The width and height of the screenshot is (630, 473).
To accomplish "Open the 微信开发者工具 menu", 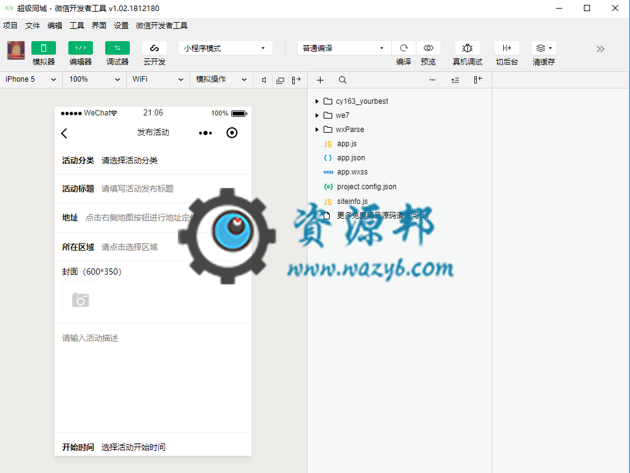I will [162, 26].
